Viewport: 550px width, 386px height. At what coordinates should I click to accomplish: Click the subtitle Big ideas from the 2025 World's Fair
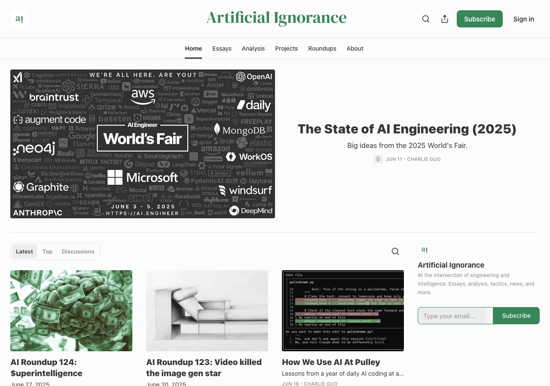click(407, 145)
